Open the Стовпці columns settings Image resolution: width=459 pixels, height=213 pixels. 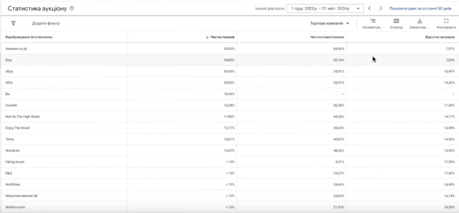tap(396, 24)
